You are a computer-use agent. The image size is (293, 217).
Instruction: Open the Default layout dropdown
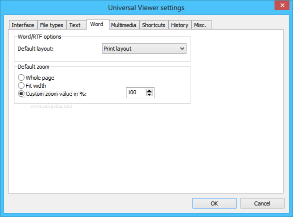(x=144, y=49)
